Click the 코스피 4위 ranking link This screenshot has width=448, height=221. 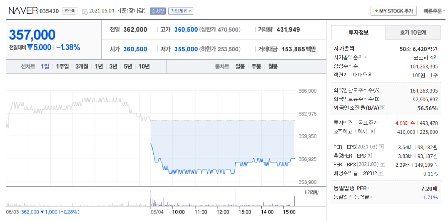click(x=426, y=57)
